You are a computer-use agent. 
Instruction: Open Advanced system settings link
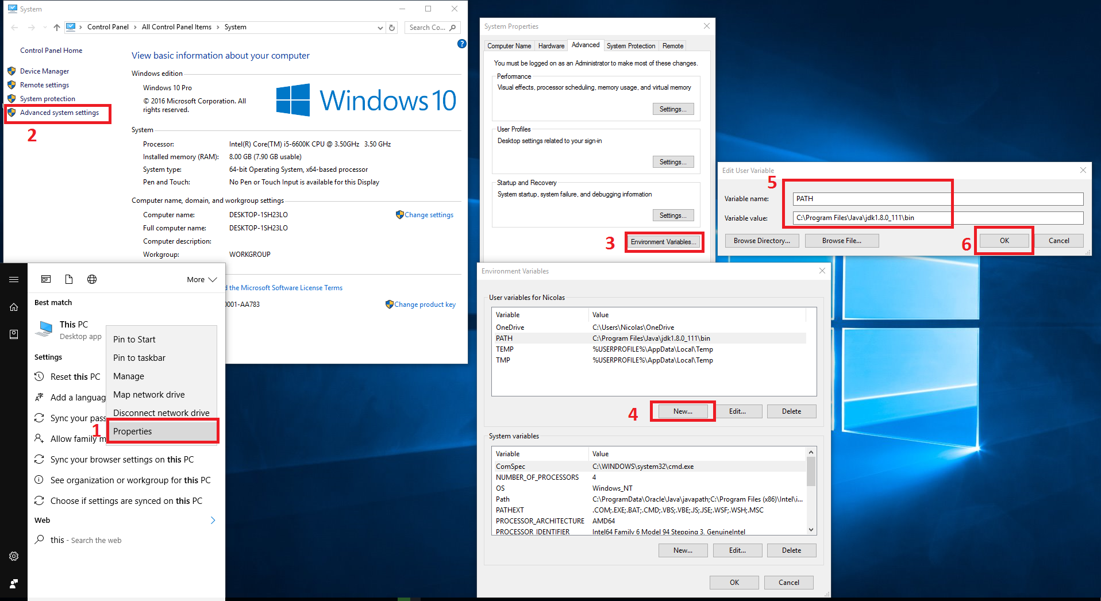click(x=59, y=113)
